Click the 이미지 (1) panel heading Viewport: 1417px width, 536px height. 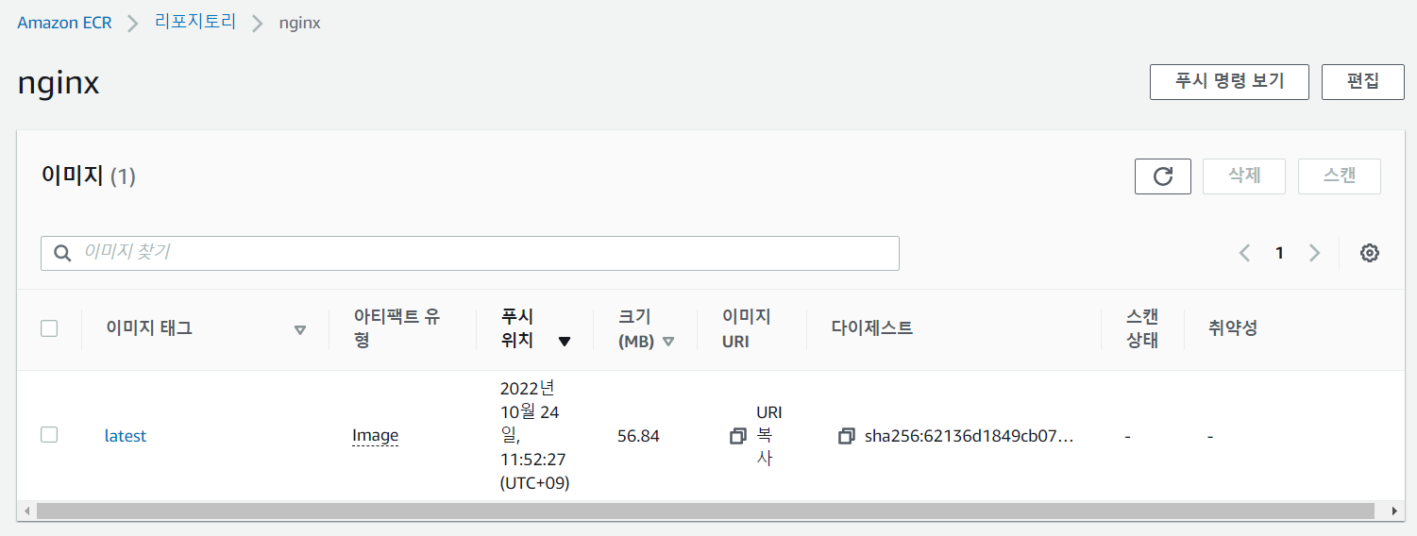[x=89, y=176]
